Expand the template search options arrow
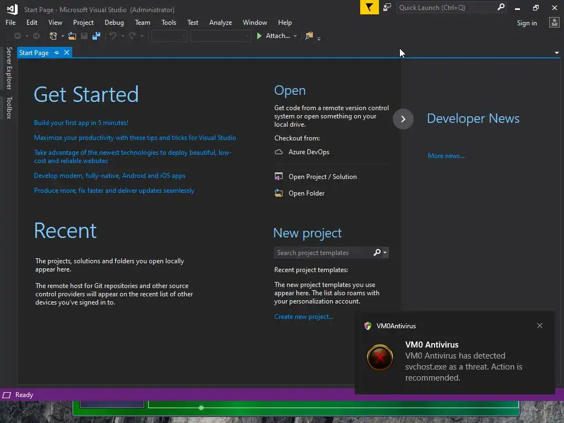Viewport: 564px width, 423px height. pos(385,252)
